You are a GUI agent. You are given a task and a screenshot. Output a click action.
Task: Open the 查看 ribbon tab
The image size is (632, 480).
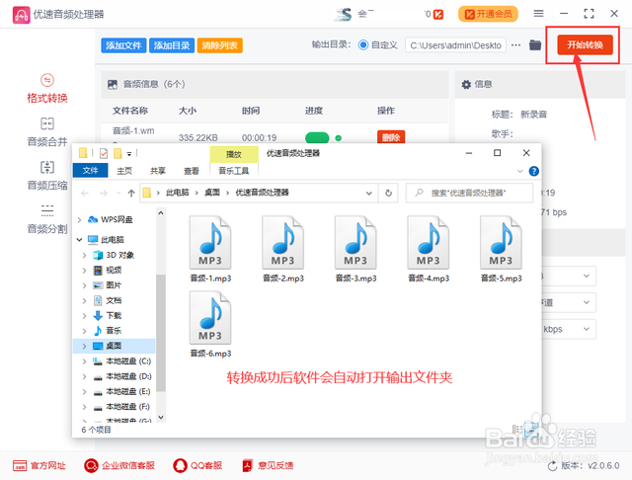tap(191, 171)
